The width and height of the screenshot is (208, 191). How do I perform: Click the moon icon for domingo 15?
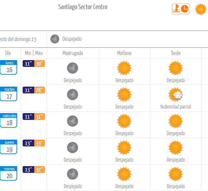[55, 39]
